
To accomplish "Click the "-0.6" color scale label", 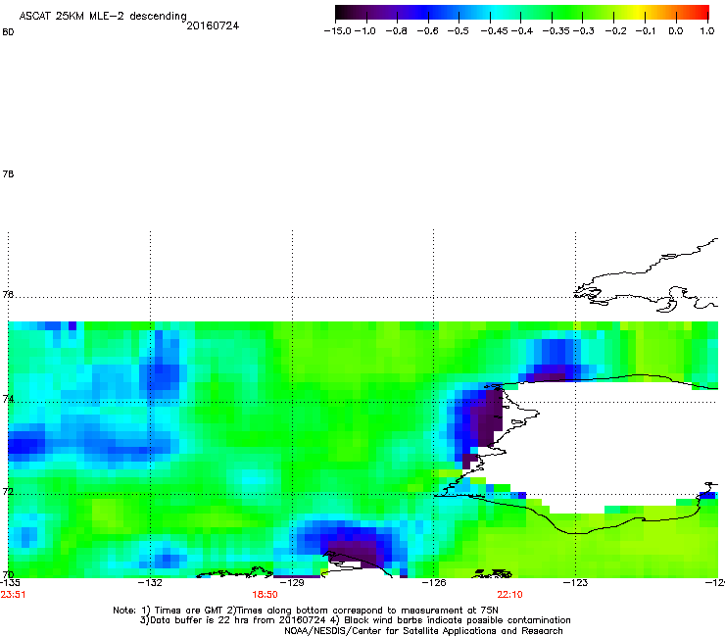I will click(427, 31).
